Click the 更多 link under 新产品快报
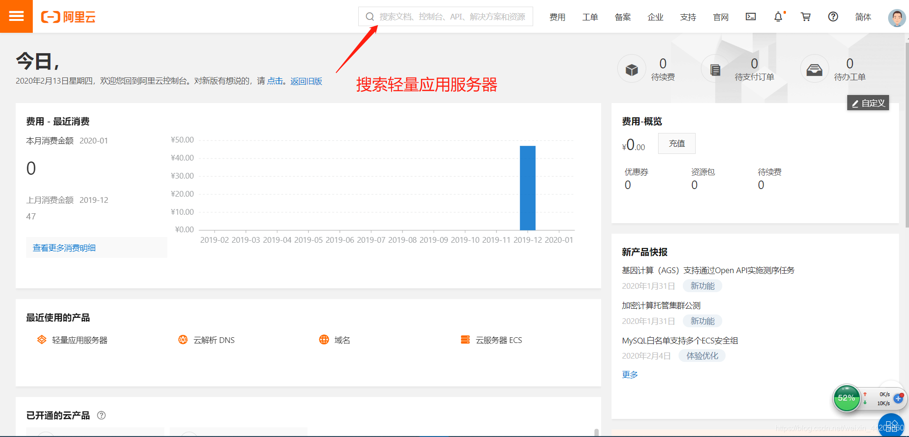Viewport: 909px width, 437px height. click(x=630, y=375)
